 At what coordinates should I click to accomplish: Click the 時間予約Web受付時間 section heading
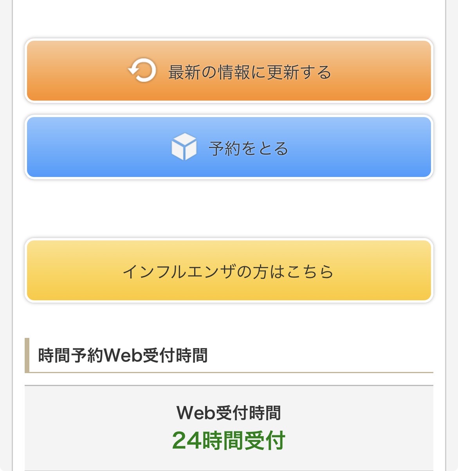(123, 356)
